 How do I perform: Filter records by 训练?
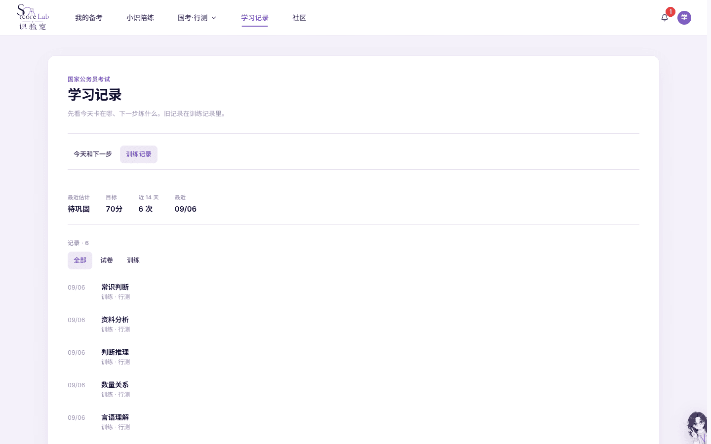tap(133, 260)
